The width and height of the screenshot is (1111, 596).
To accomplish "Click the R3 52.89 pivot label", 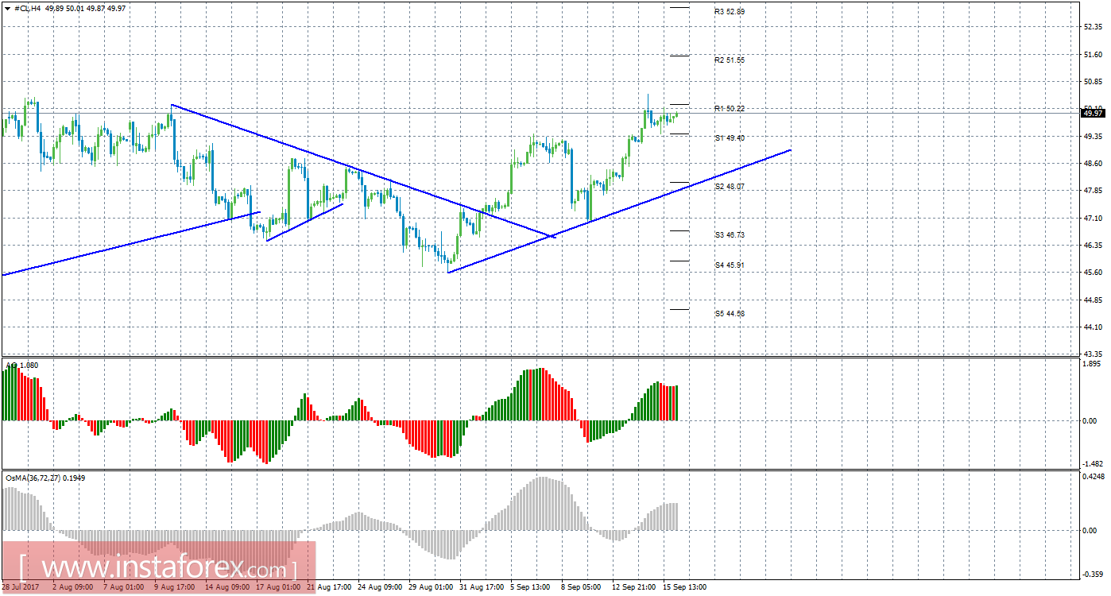I will pos(730,12).
